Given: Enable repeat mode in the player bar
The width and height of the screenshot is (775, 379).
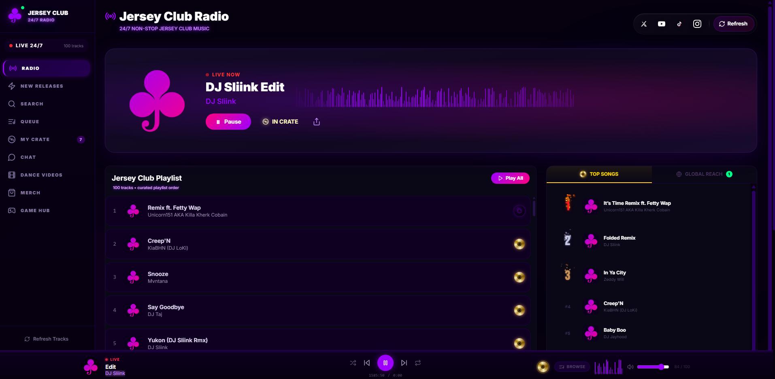Looking at the screenshot, I should [417, 363].
